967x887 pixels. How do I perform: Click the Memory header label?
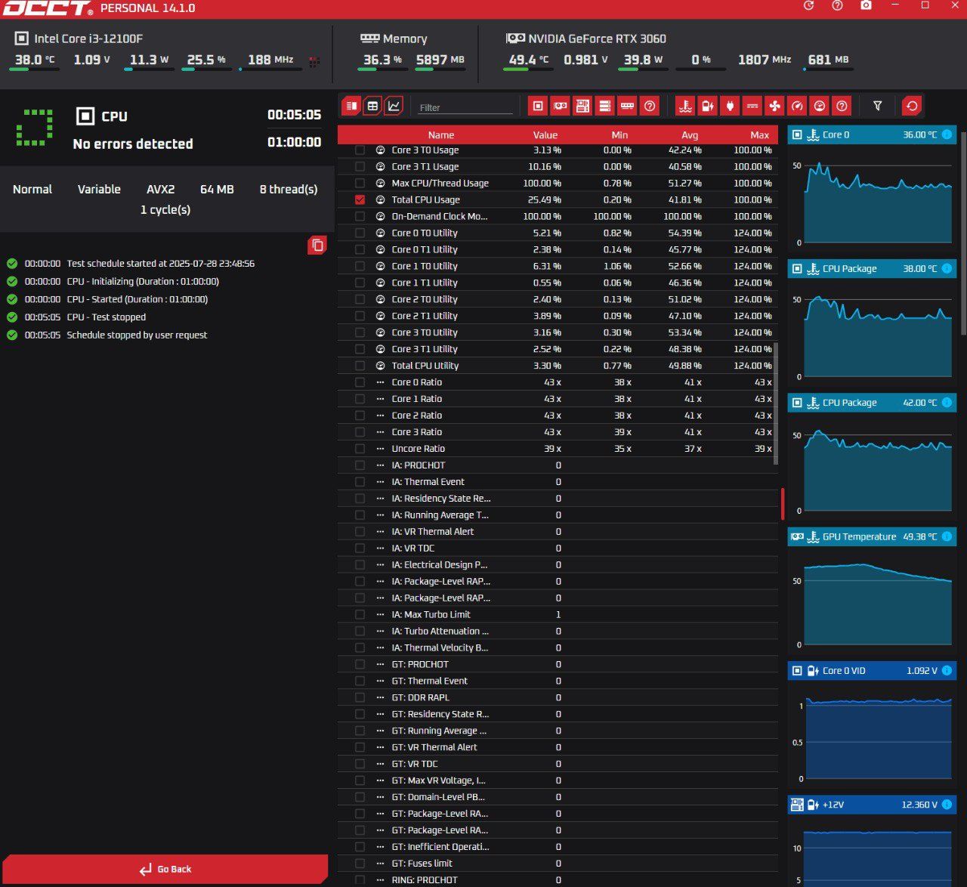394,39
